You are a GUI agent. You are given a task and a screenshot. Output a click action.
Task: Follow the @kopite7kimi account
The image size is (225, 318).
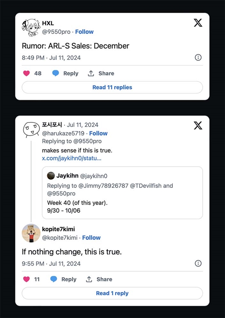tap(91, 237)
